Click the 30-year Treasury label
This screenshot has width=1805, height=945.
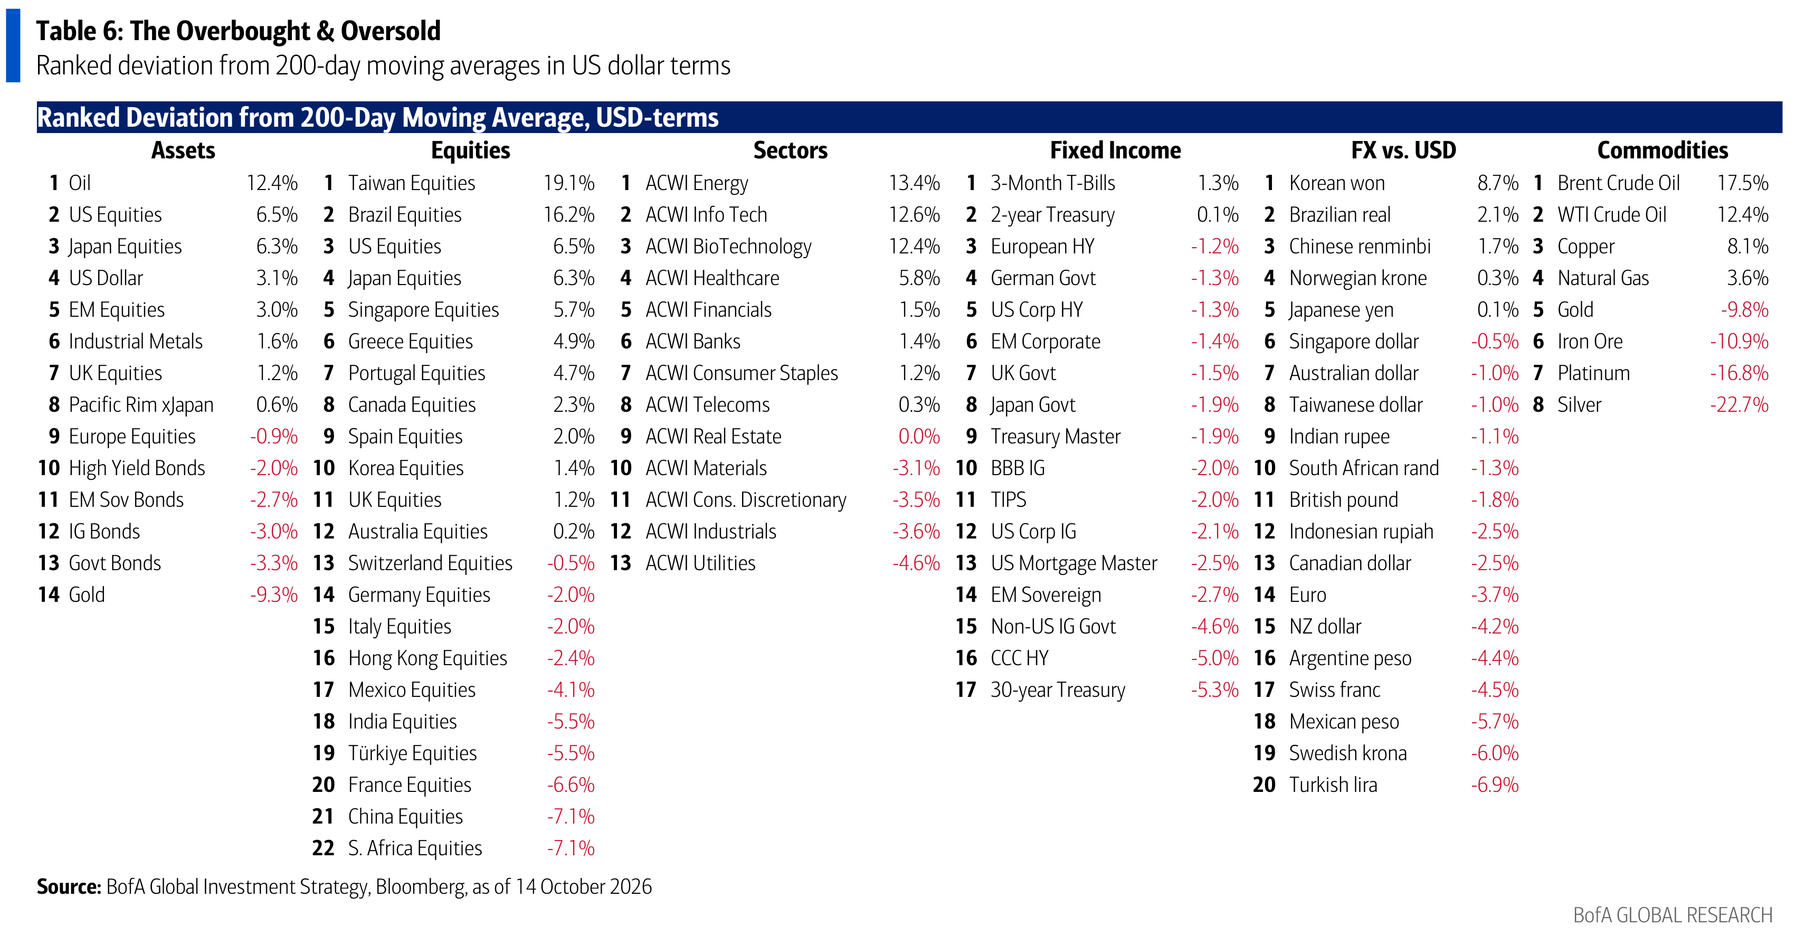click(1057, 690)
